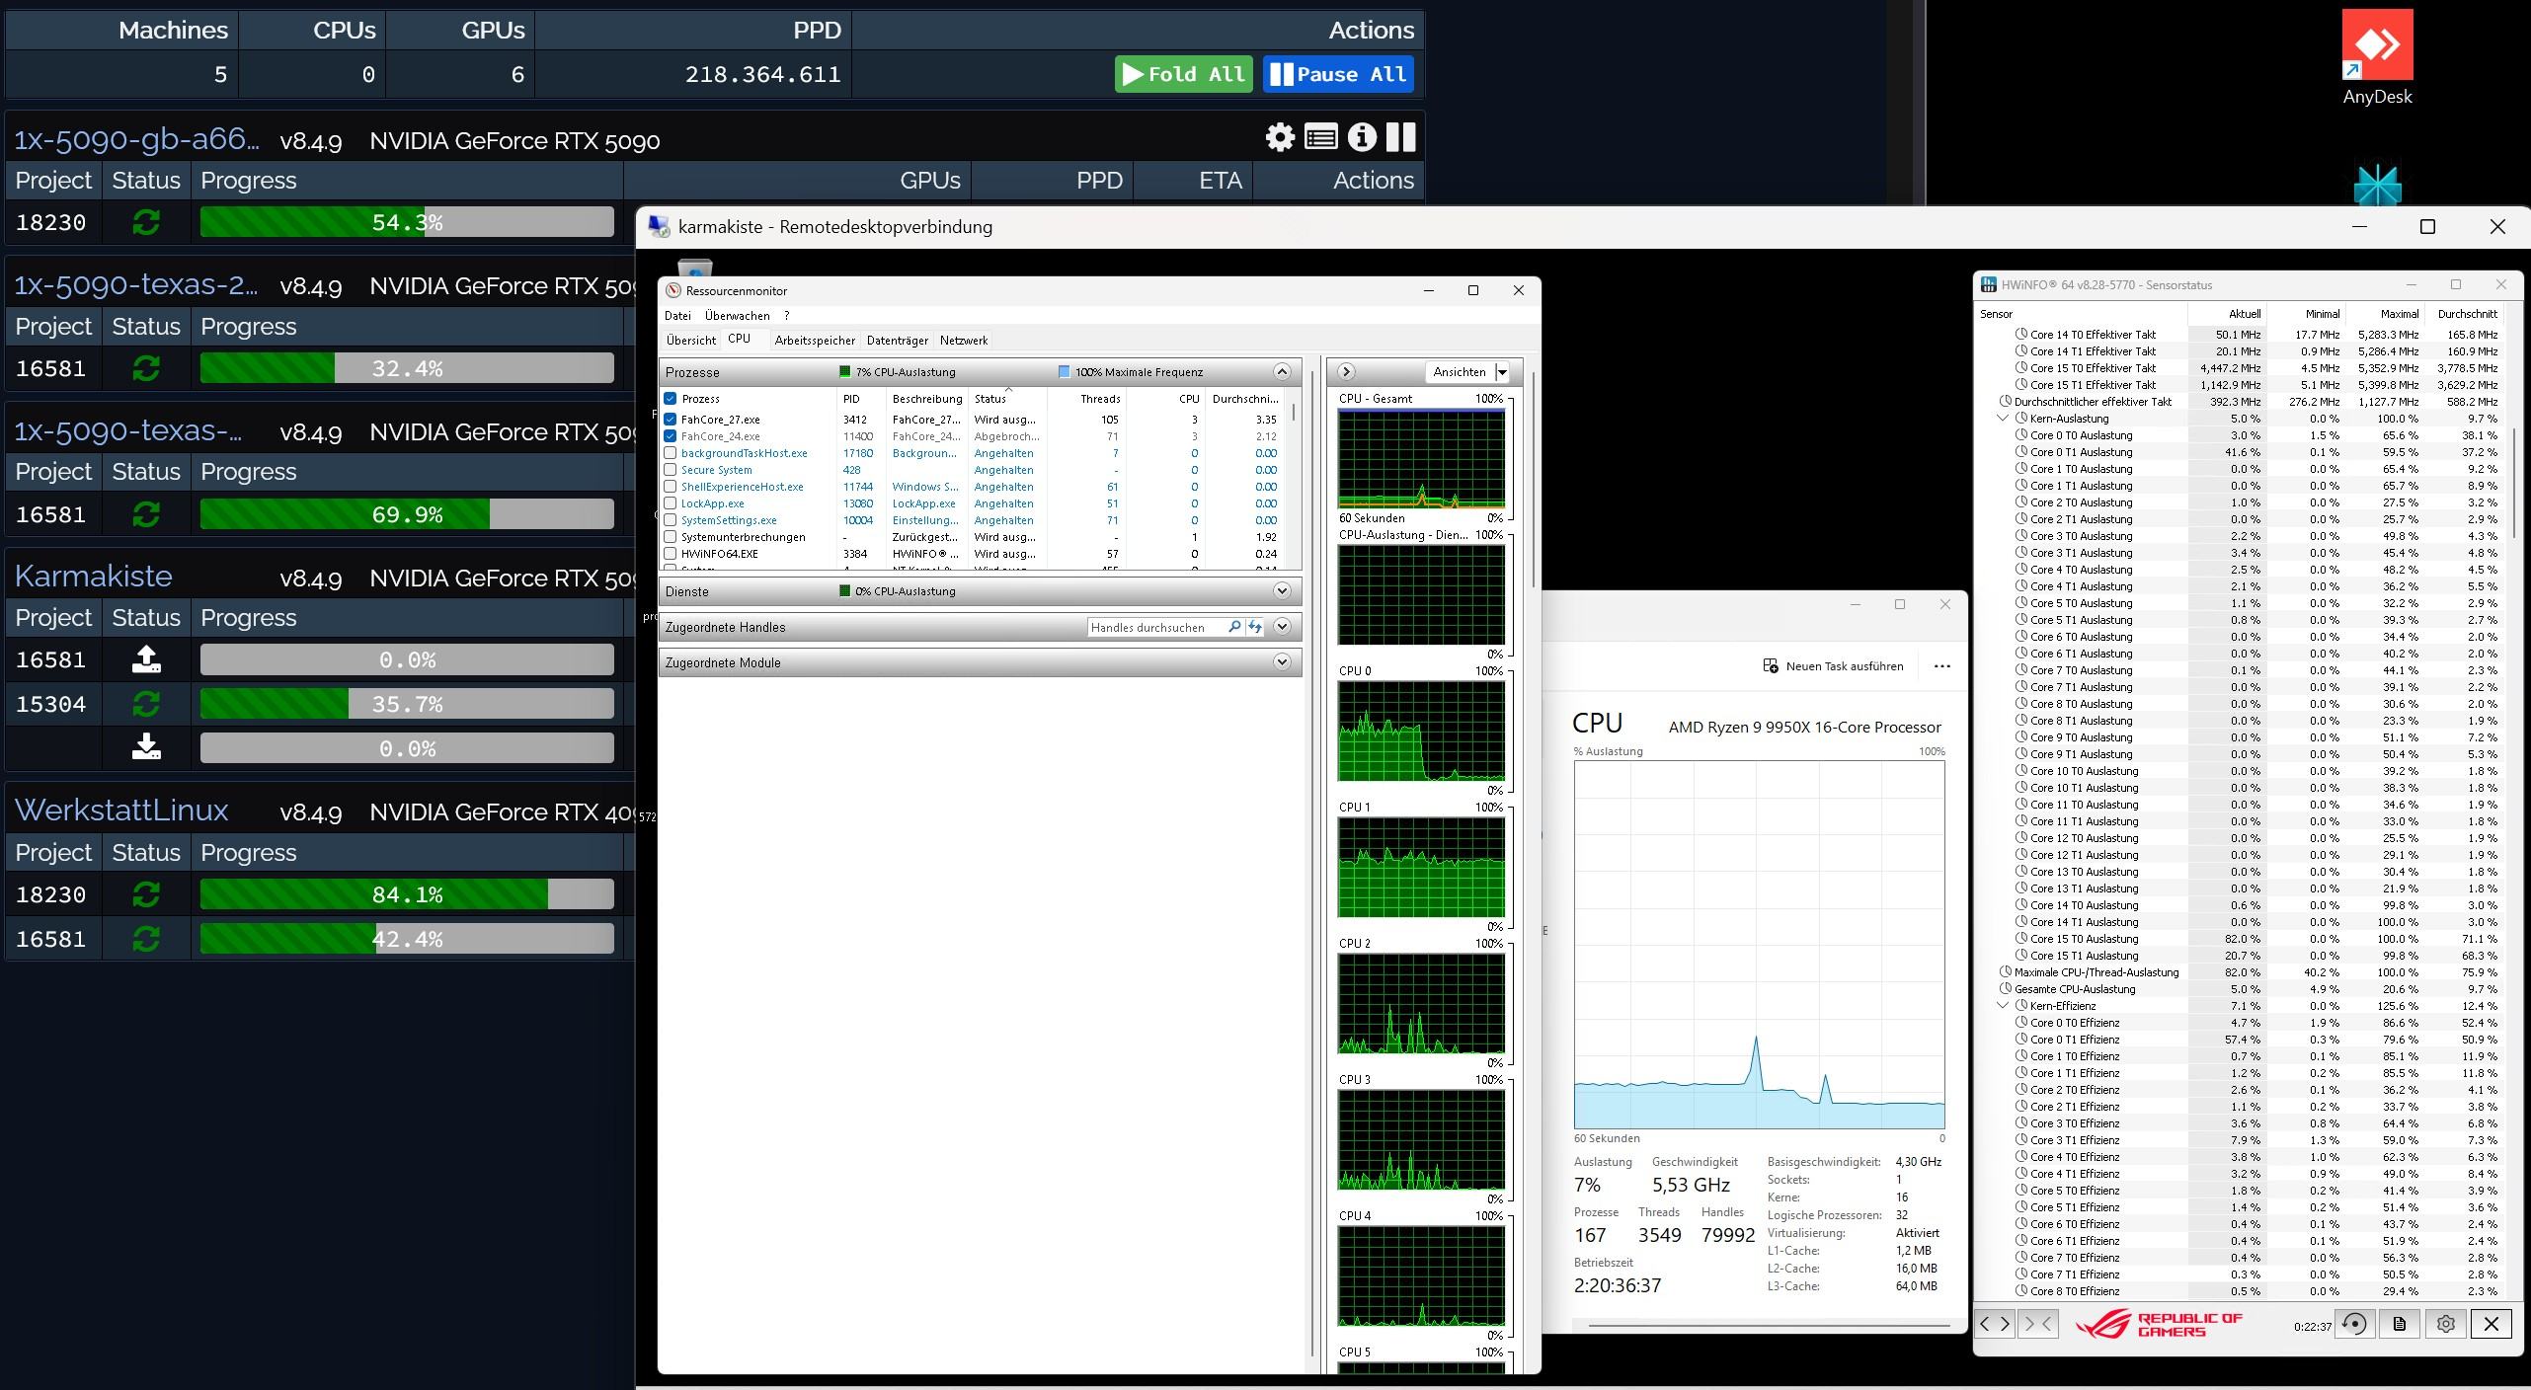Open settings gear for 1x-5090-gb machine
Screen dimensions: 2531x1390
[1280, 137]
